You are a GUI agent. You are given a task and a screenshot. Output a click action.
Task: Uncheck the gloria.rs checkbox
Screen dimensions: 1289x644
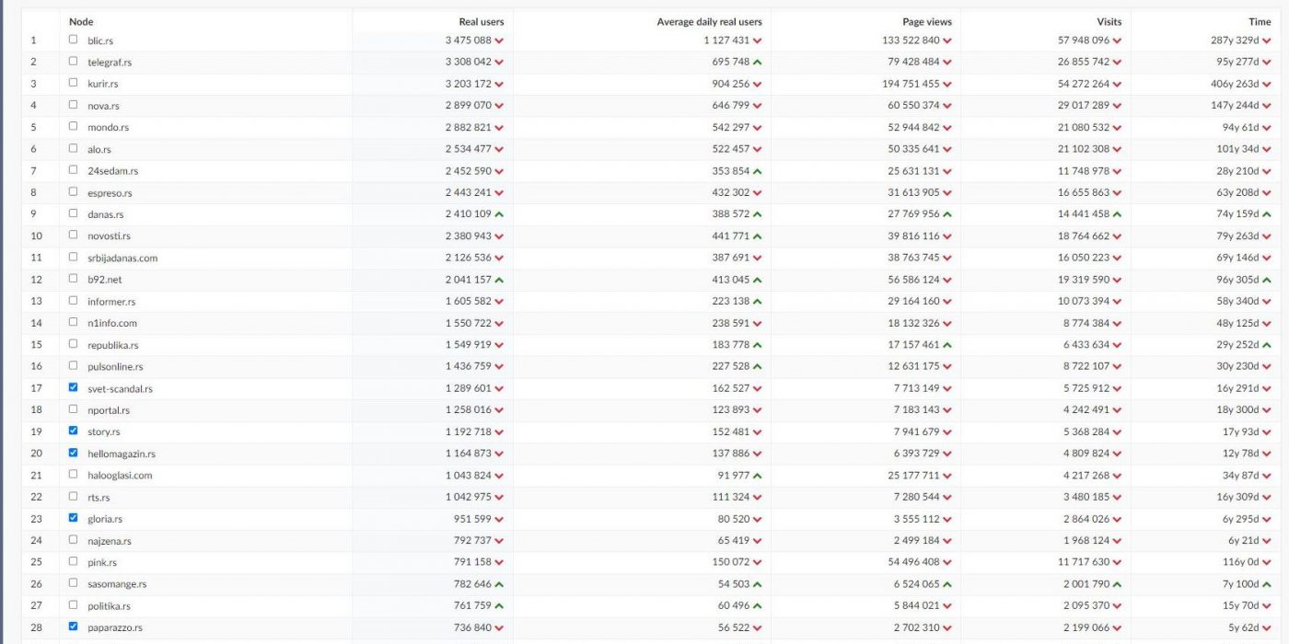pyautogui.click(x=73, y=518)
